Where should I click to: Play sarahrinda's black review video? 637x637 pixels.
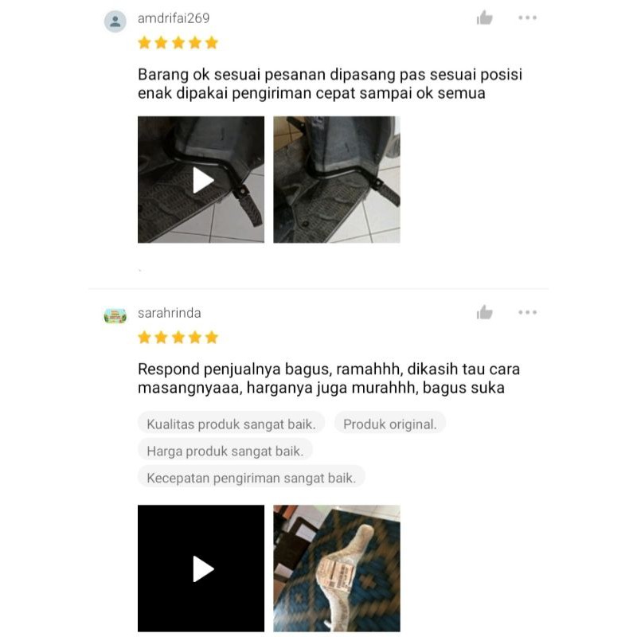(201, 569)
